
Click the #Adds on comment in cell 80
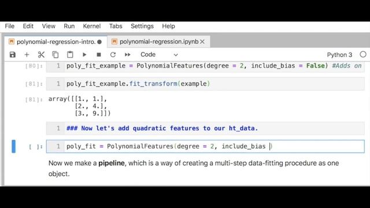(347, 66)
